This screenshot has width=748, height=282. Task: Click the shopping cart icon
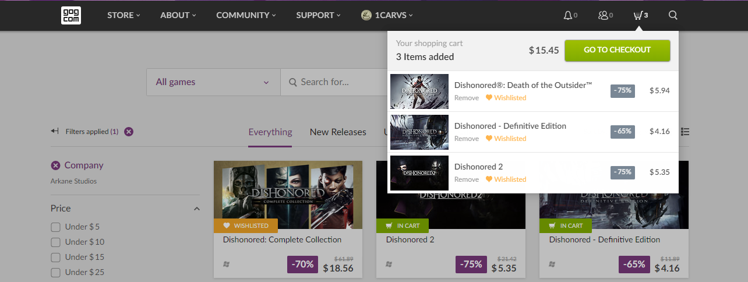pos(638,15)
